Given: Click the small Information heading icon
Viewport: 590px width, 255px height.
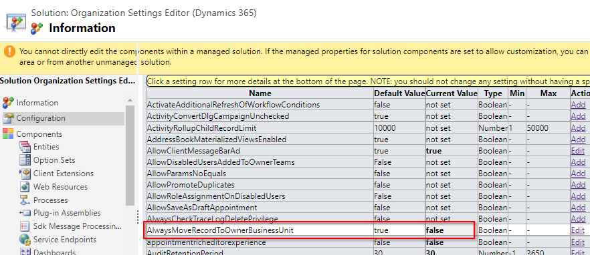Looking at the screenshot, I should tap(37, 29).
